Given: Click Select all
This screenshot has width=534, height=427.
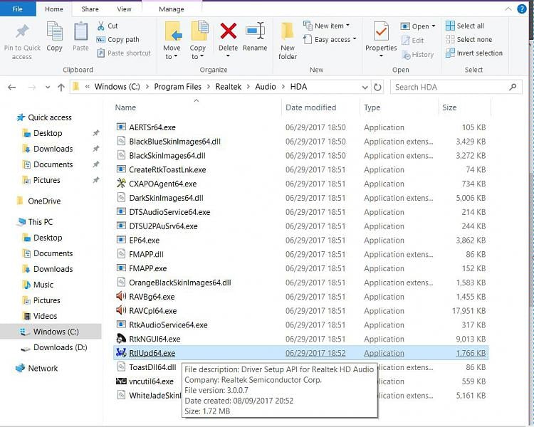Looking at the screenshot, I should click(x=465, y=26).
